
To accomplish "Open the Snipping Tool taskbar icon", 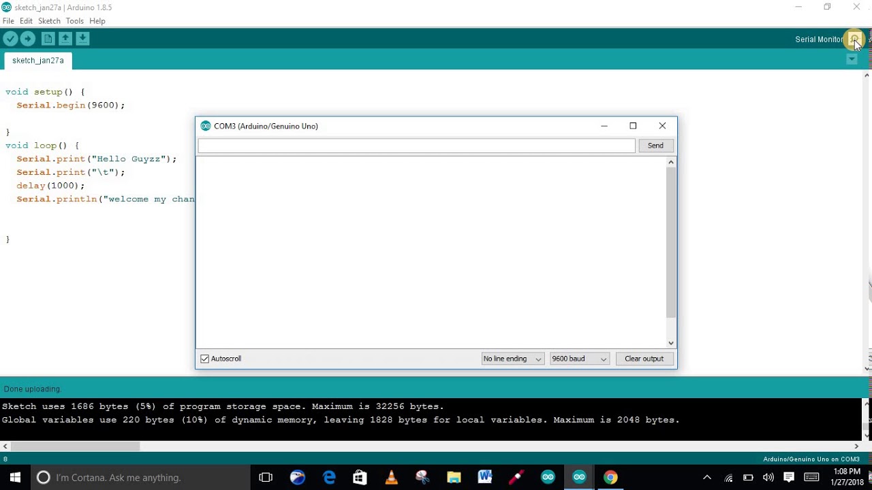I will pos(422,477).
